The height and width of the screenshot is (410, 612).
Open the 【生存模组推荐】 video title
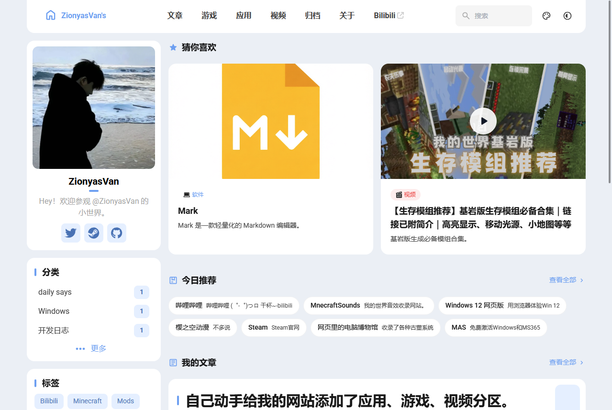481,218
